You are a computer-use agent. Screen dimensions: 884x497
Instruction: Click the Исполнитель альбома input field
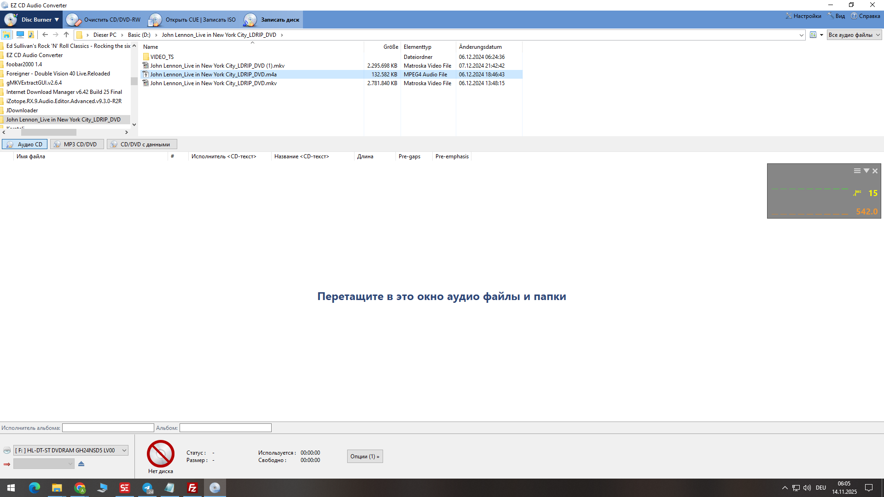pyautogui.click(x=108, y=428)
